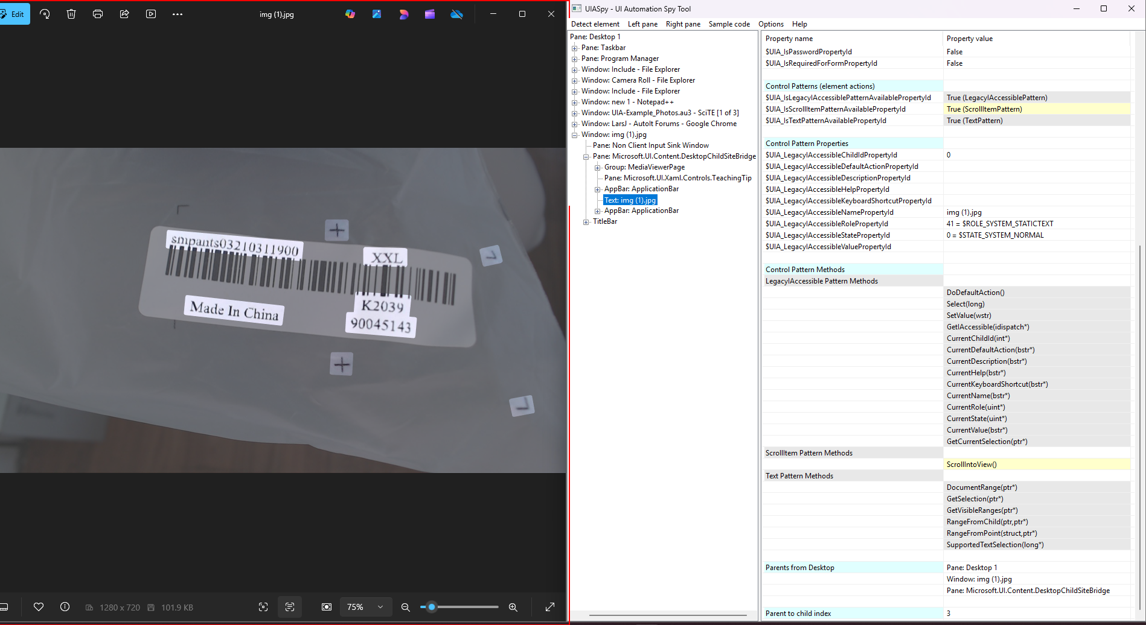Image resolution: width=1146 pixels, height=625 pixels.
Task: Expand the Group: MediaViewerPage tree node
Action: click(x=597, y=167)
